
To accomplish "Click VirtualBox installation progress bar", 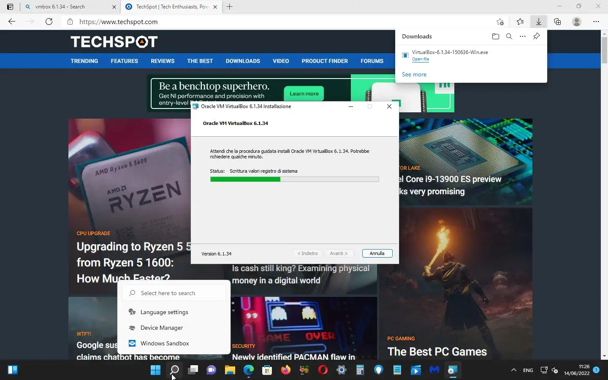I will [x=294, y=179].
